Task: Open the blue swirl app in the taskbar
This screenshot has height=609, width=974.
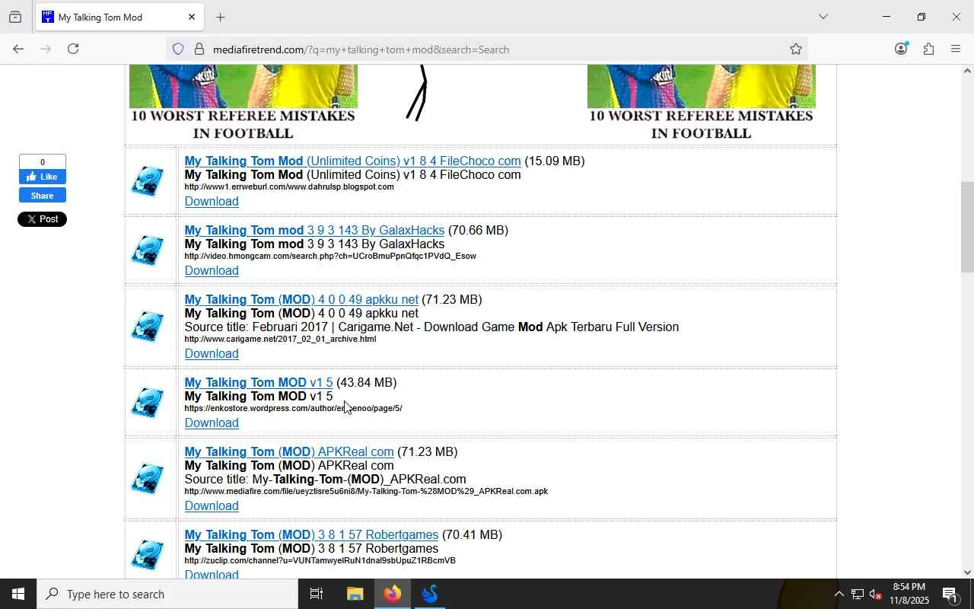Action: 430,594
